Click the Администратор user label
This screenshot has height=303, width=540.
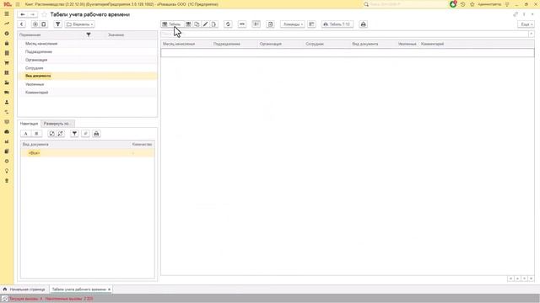point(489,4)
